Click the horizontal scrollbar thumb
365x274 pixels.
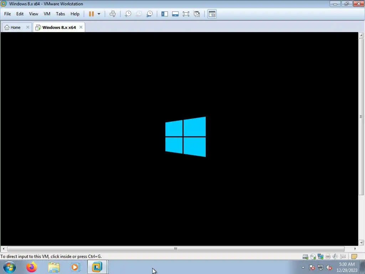(176, 249)
